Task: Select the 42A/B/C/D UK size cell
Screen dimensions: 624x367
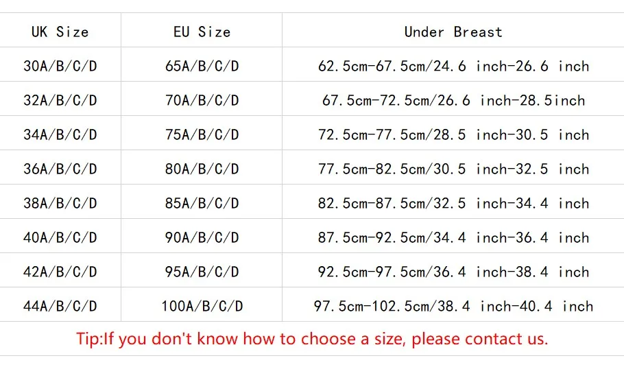Action: click(x=60, y=272)
